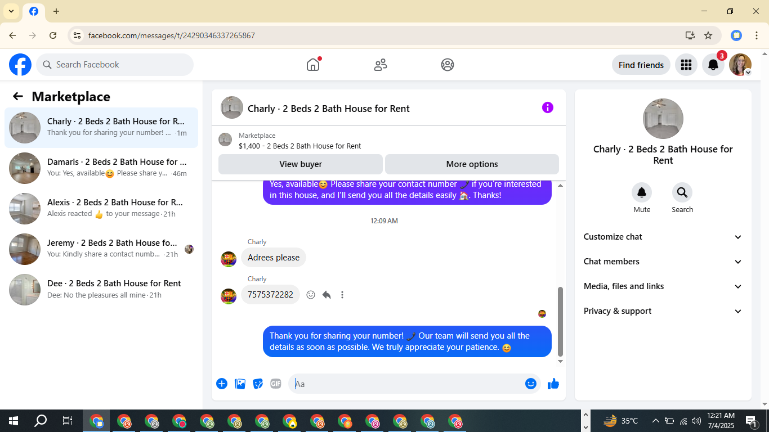Show hidden system tray icons

(655, 421)
